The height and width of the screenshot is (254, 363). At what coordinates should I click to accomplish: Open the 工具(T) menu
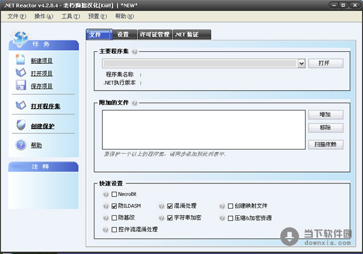[71, 16]
